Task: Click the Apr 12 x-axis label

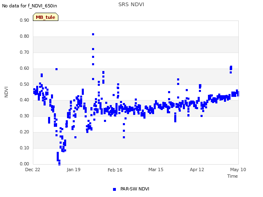Action: (x=197, y=170)
